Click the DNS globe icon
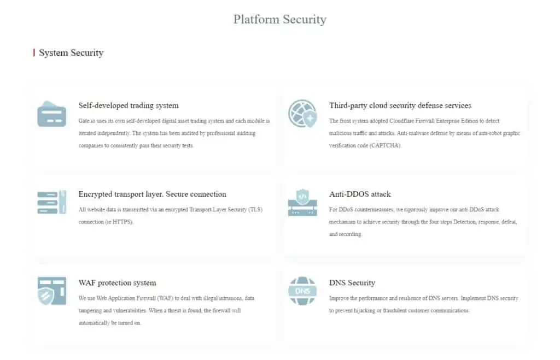The image size is (560, 360). (x=302, y=291)
